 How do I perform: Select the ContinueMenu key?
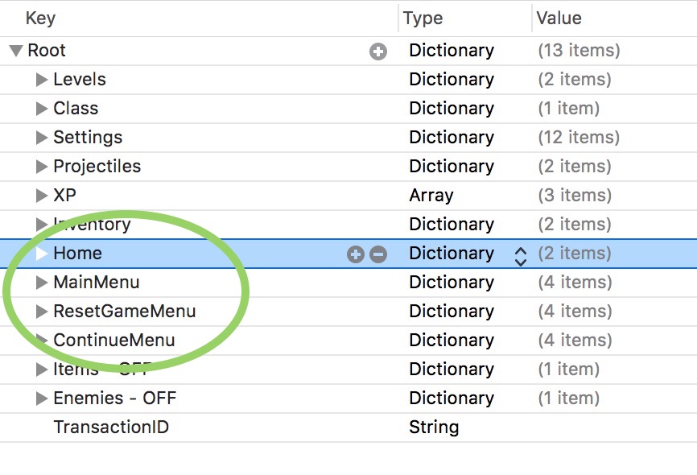113,340
